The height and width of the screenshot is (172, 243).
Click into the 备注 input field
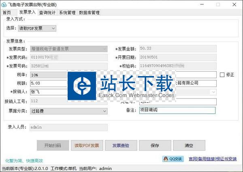pyautogui.click(x=182, y=110)
